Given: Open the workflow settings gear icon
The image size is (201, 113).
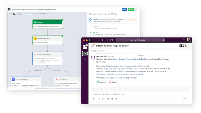Looking at the screenshot, I should tap(137, 9).
